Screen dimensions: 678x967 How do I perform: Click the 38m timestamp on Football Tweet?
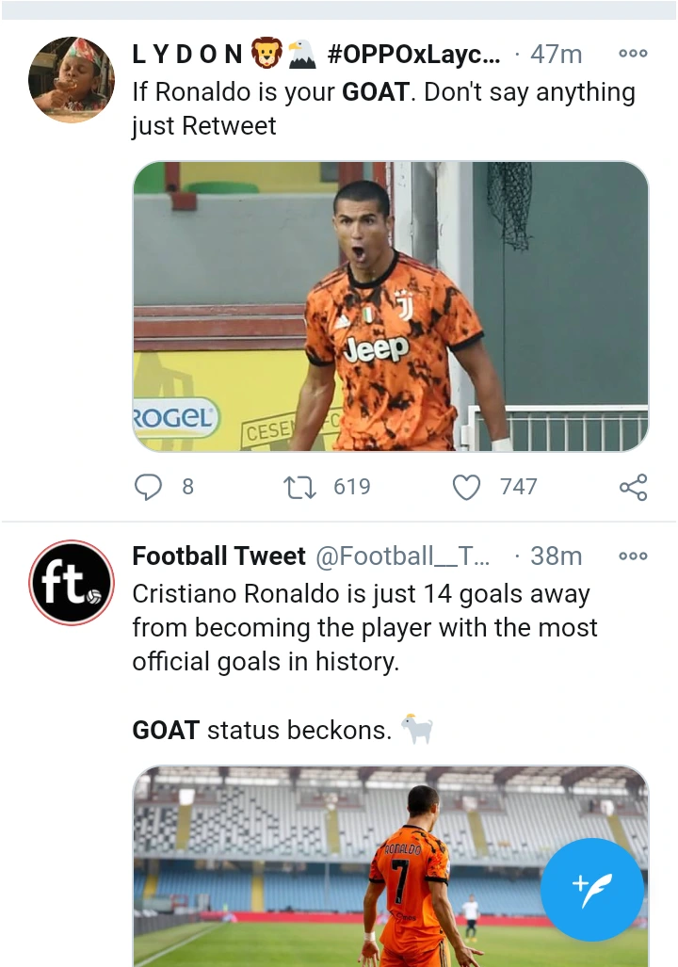(x=556, y=556)
